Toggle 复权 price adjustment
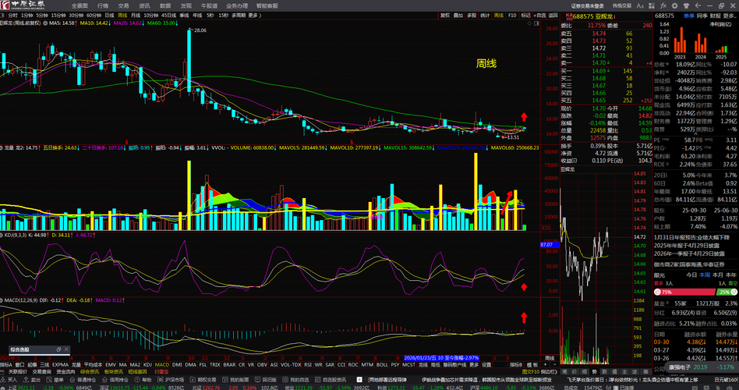Screen dimensions: 739x390 [x=445, y=15]
